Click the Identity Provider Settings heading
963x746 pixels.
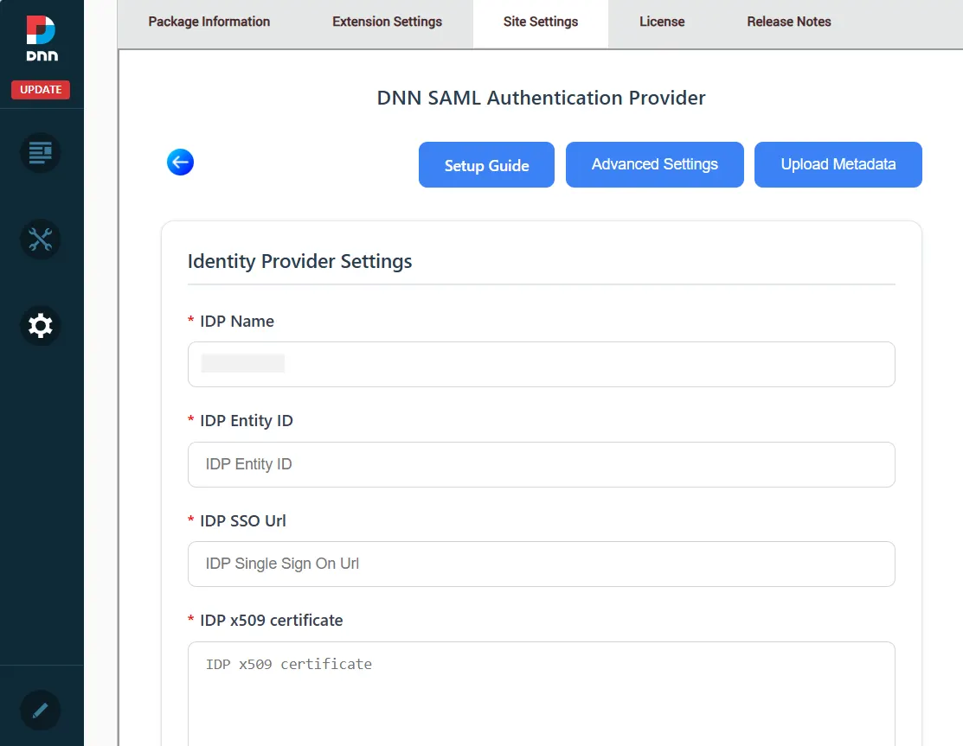point(299,261)
